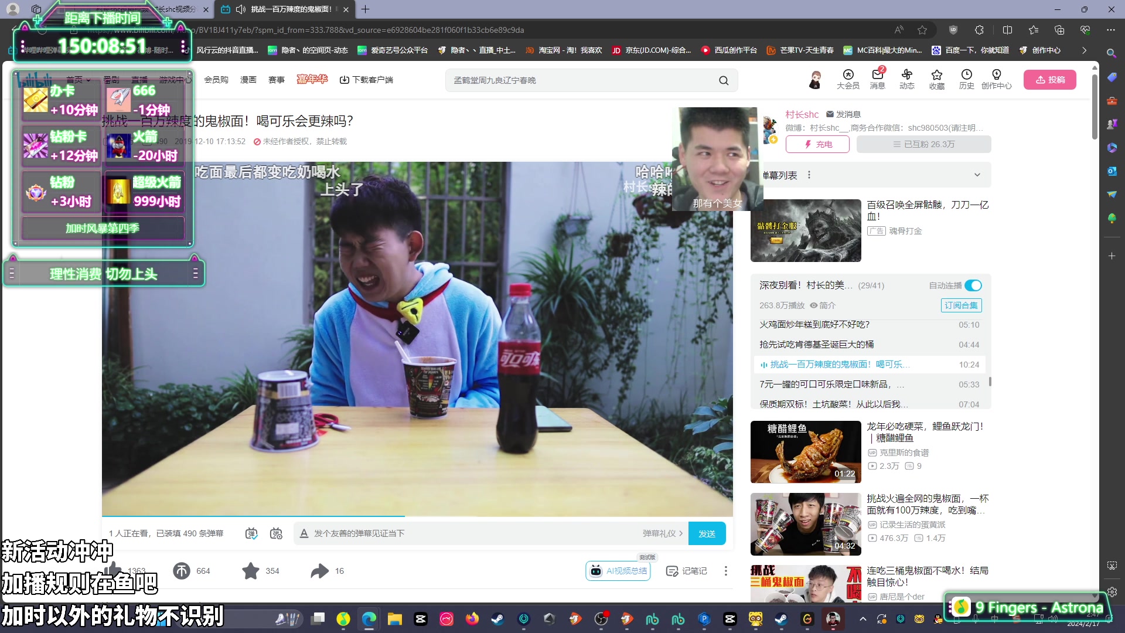Share the video via the share arrow icon
The image size is (1125, 633).
319,570
